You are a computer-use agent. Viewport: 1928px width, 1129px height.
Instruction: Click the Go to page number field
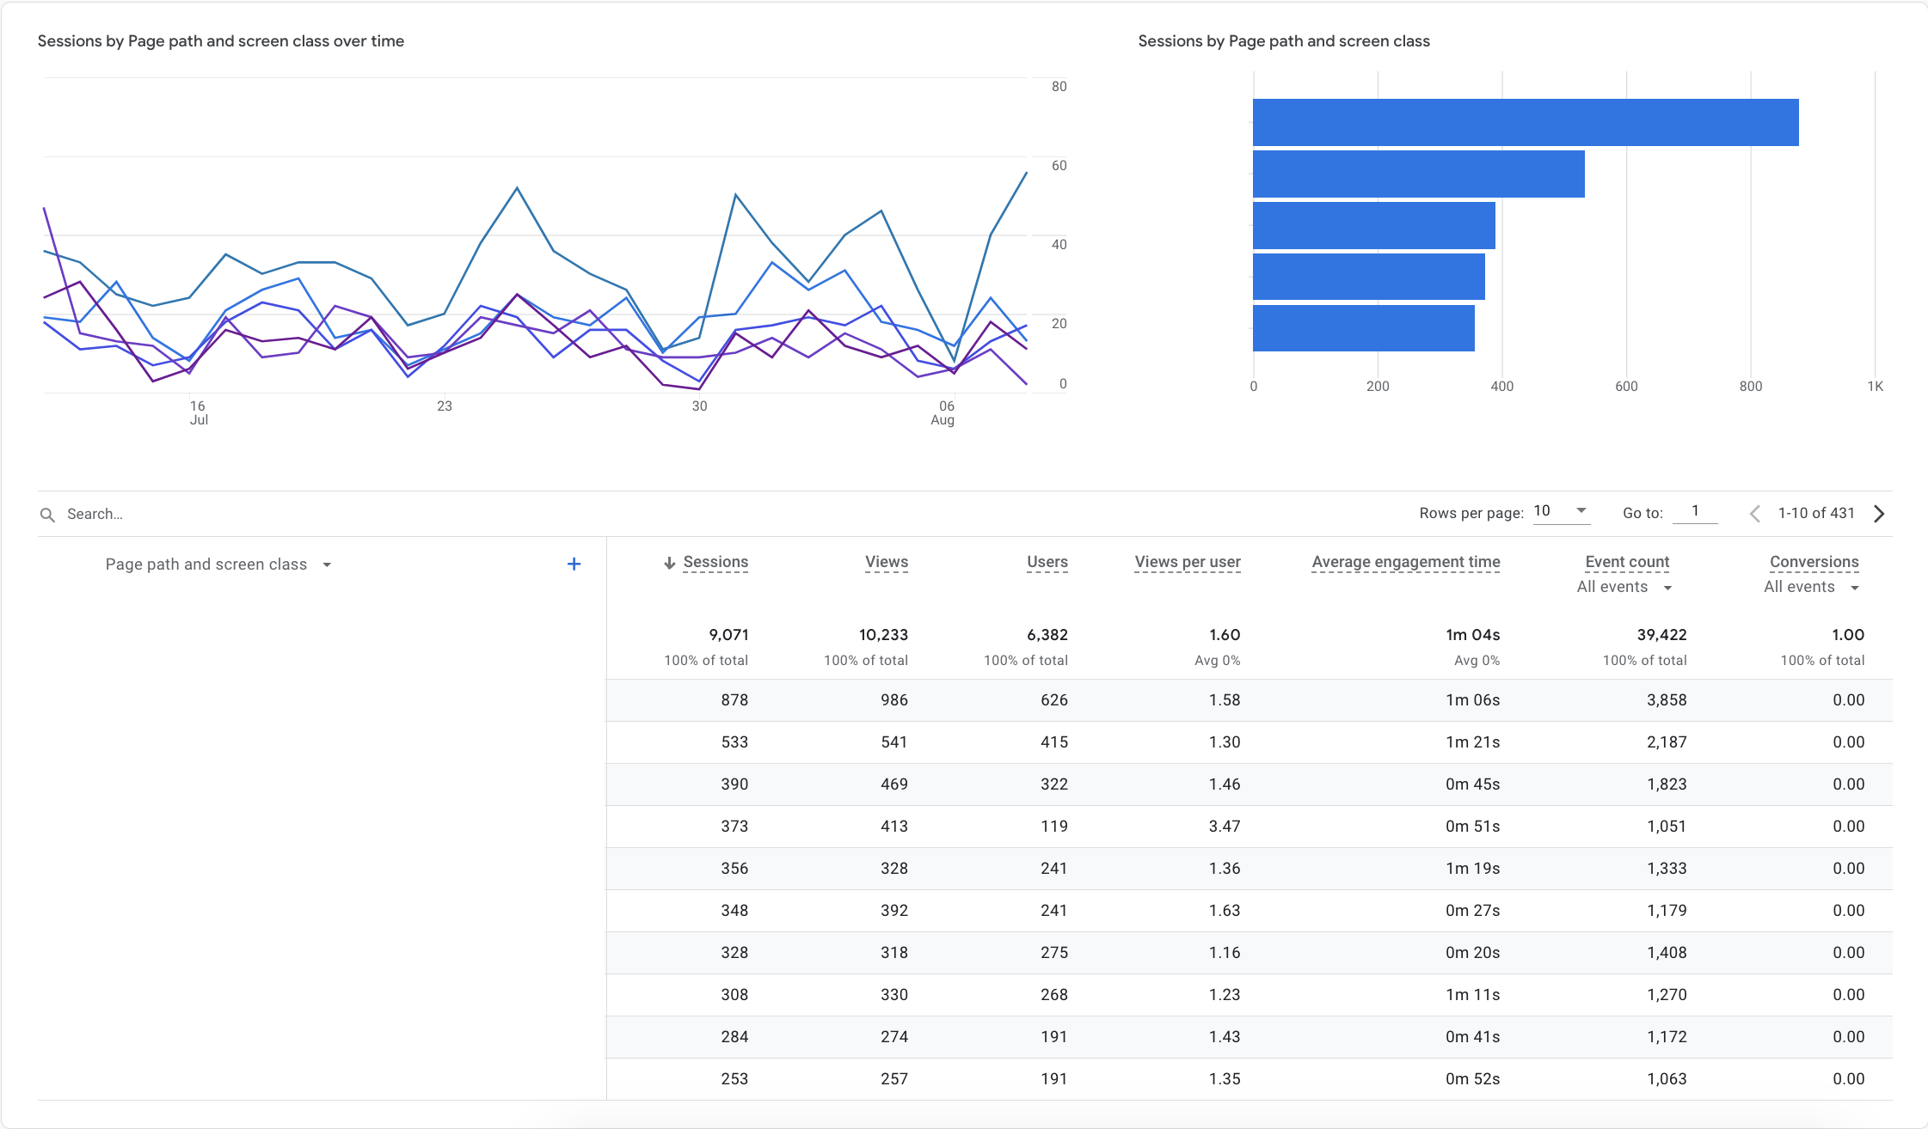click(1695, 512)
